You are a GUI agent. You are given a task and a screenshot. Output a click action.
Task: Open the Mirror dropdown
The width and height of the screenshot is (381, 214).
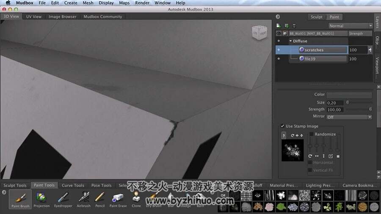[349, 117]
